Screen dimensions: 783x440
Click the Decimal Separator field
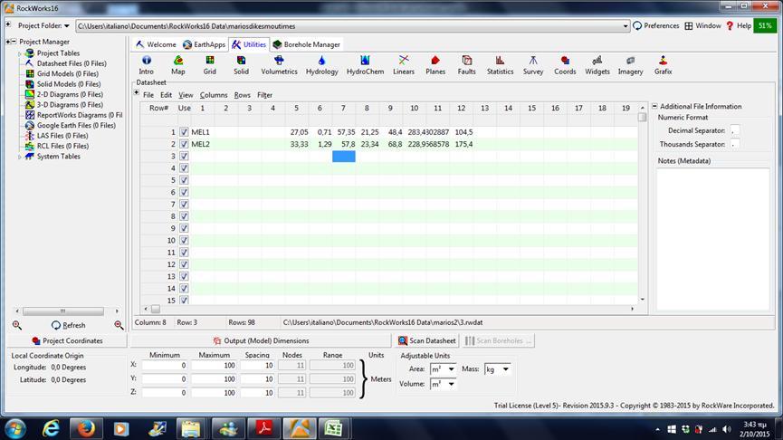734,130
